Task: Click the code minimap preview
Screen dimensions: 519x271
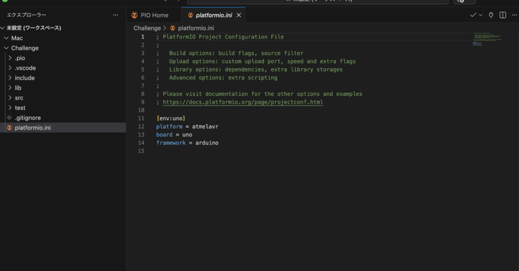Action: tap(486, 39)
